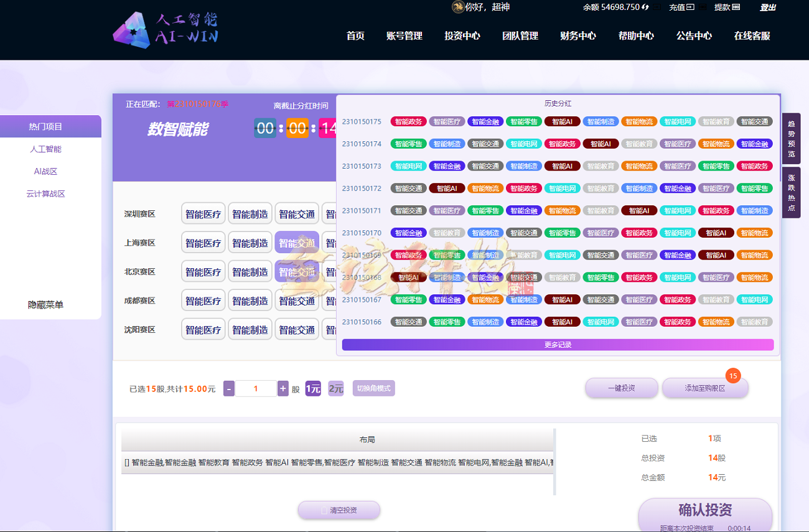Open the 财务中心 menu
The height and width of the screenshot is (532, 809).
point(577,36)
